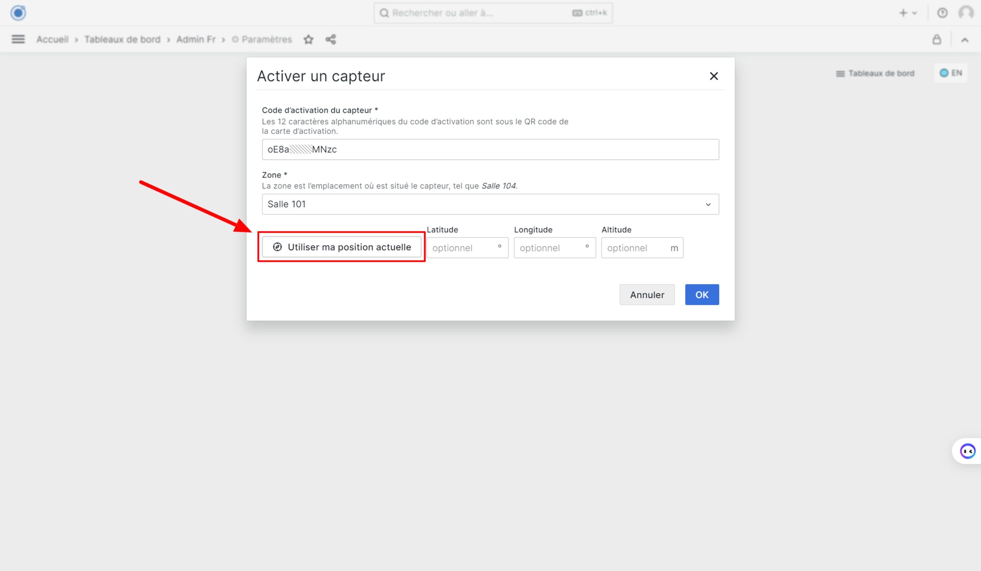981x571 pixels.
Task: Click the Annuler button
Action: click(647, 295)
